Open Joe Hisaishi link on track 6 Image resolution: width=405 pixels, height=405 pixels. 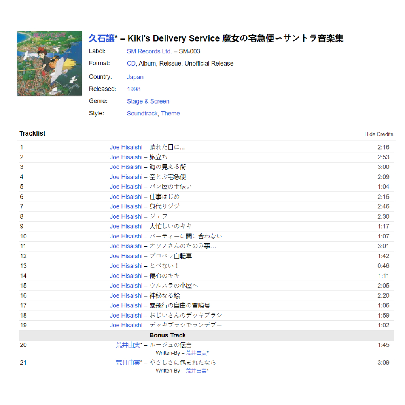[x=126, y=197]
